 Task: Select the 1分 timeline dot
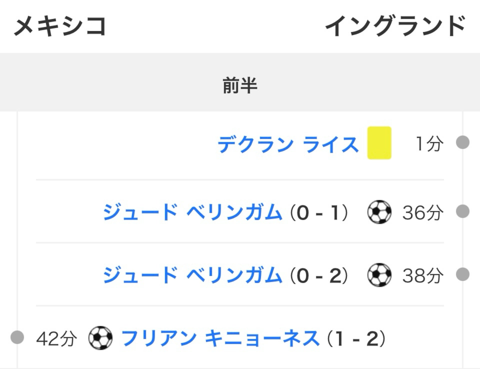tap(463, 142)
